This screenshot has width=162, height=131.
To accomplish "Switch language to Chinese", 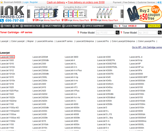I will coord(159,2).
